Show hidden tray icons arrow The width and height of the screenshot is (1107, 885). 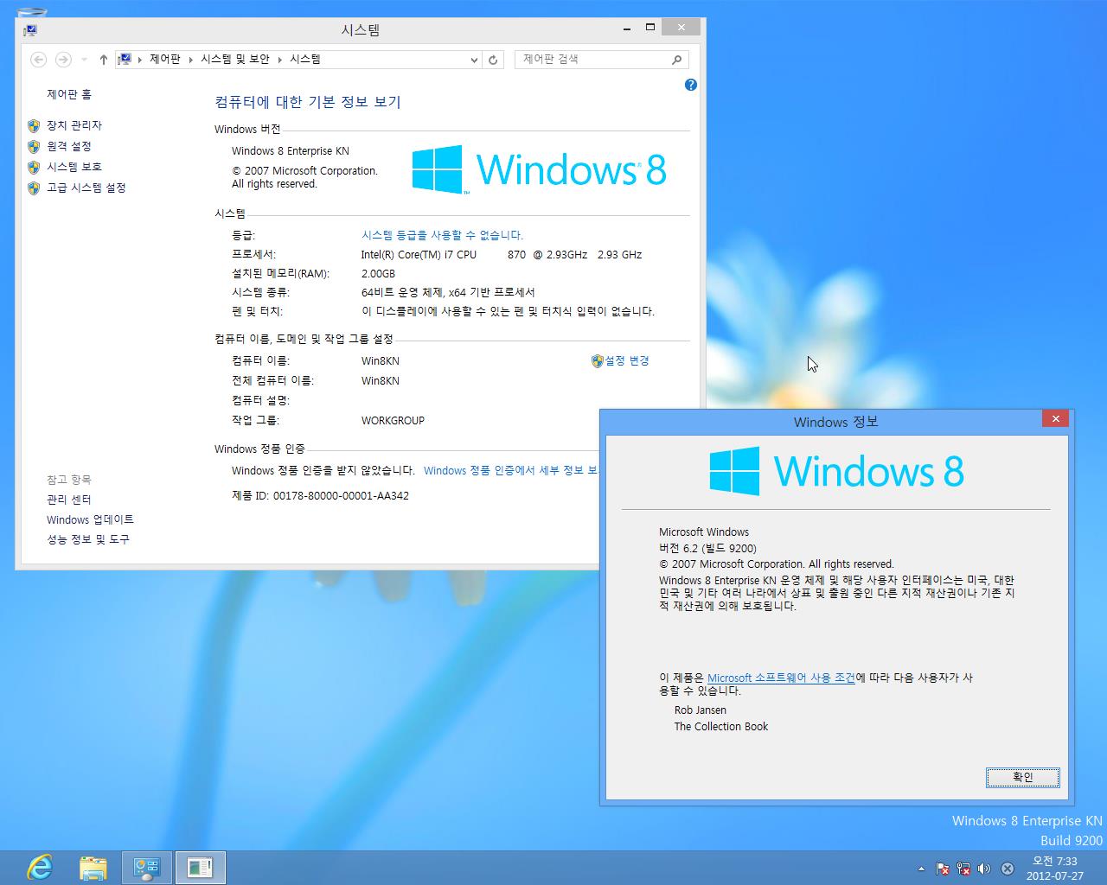pos(921,869)
